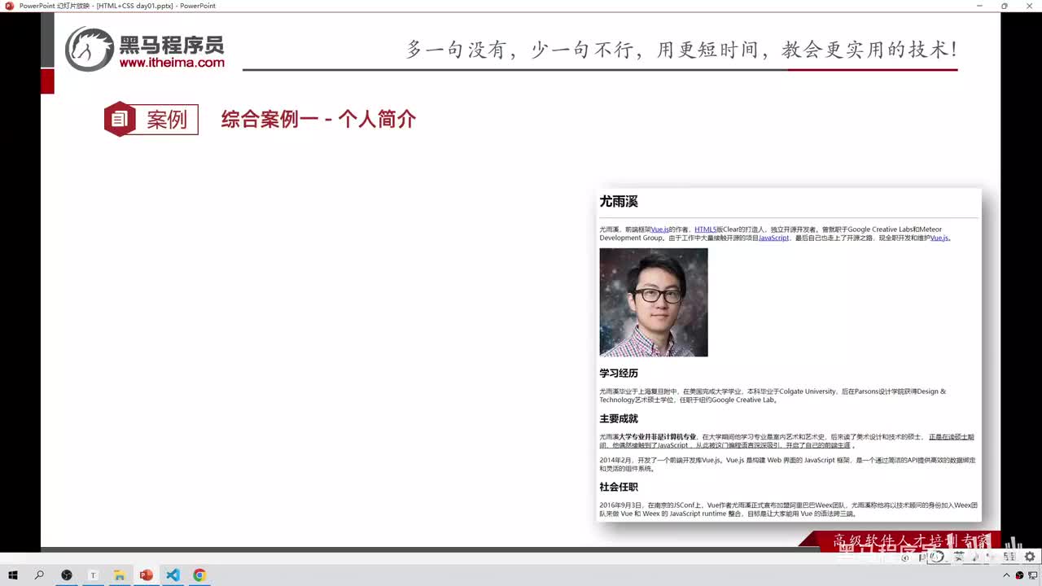Viewport: 1042px width, 586px height.
Task: Select the PowerPoint taskbar icon
Action: pos(147,575)
